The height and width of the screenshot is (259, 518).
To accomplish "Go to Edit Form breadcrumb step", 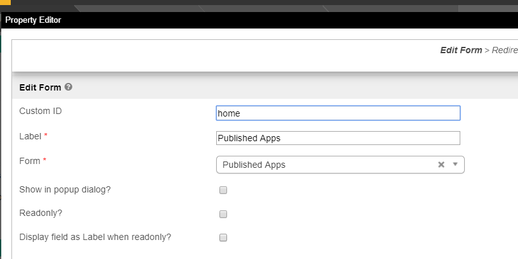I will (x=461, y=50).
